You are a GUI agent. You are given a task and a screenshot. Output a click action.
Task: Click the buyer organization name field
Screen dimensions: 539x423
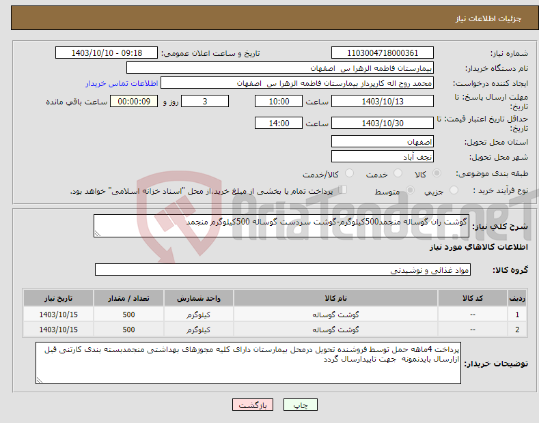click(280, 68)
